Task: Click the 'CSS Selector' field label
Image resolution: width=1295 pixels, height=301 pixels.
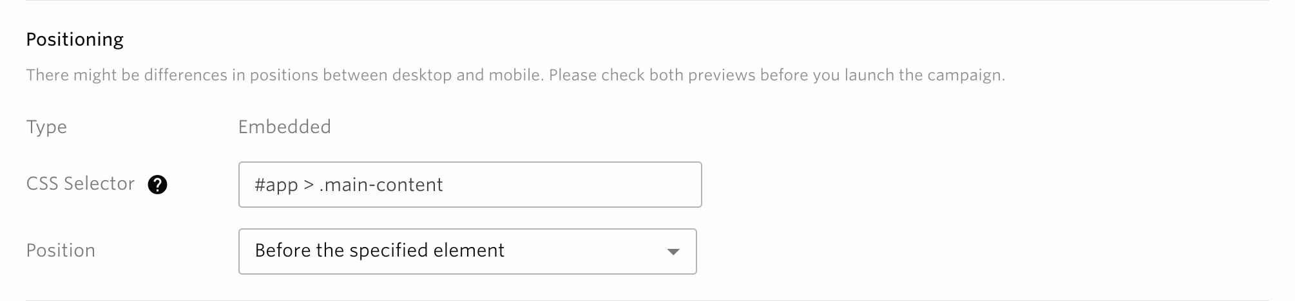Action: pyautogui.click(x=81, y=184)
